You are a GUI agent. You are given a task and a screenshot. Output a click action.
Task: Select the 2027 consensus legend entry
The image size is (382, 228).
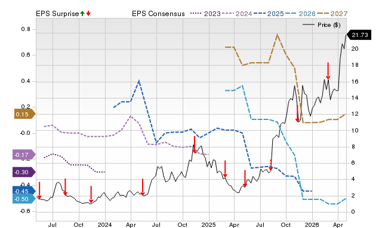tap(332, 14)
